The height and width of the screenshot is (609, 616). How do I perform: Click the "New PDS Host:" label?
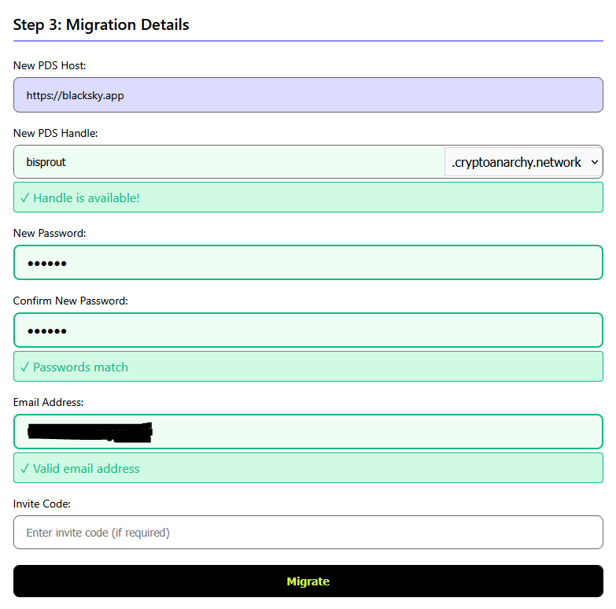pos(50,65)
